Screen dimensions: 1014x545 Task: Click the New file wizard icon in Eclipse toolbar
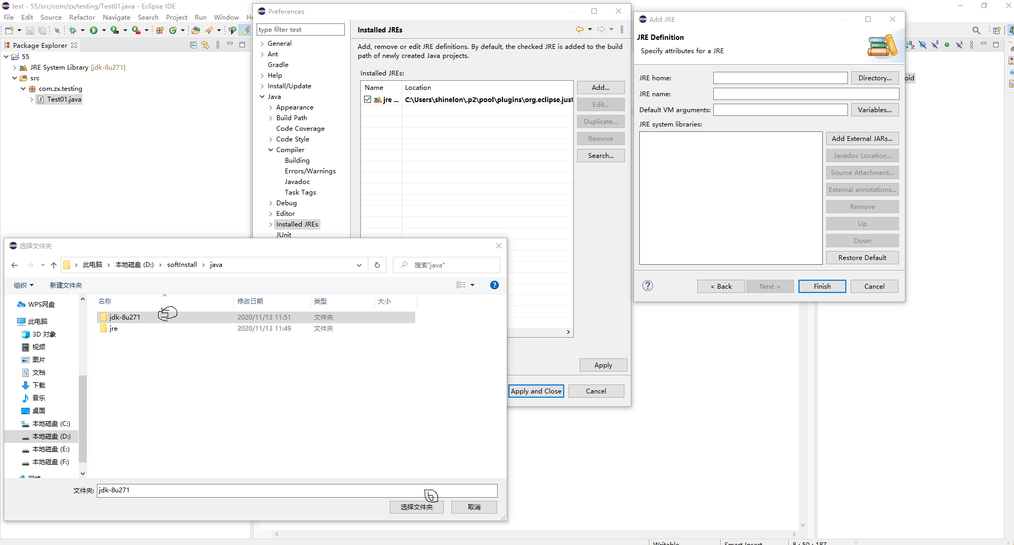(x=9, y=30)
